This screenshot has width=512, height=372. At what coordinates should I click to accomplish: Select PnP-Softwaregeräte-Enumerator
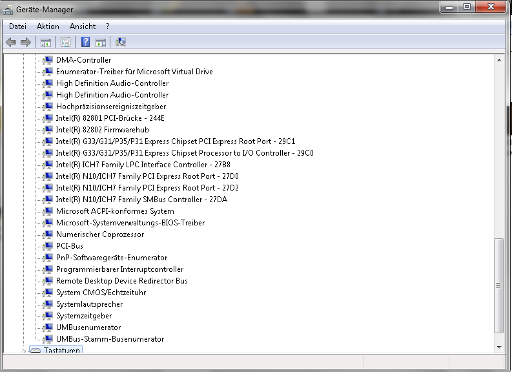pos(112,258)
